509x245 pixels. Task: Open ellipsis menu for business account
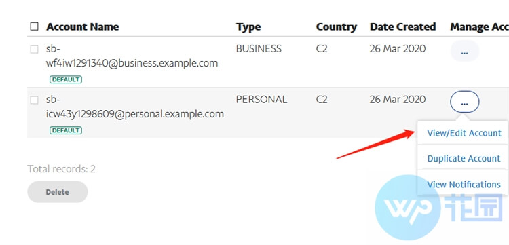pyautogui.click(x=464, y=52)
